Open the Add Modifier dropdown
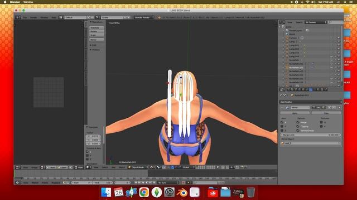The image size is (357, 200). pyautogui.click(x=311, y=102)
